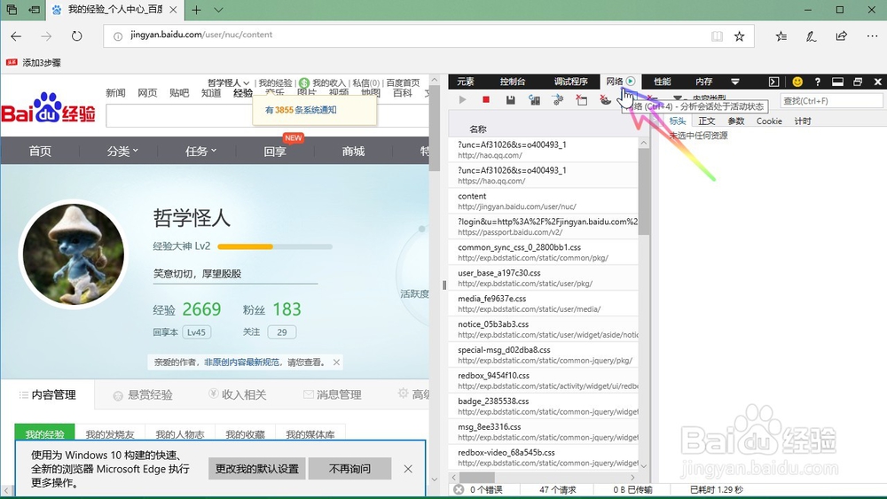
Task: Select the common_sync_css_0_2800bb1.css request
Action: [x=544, y=252]
